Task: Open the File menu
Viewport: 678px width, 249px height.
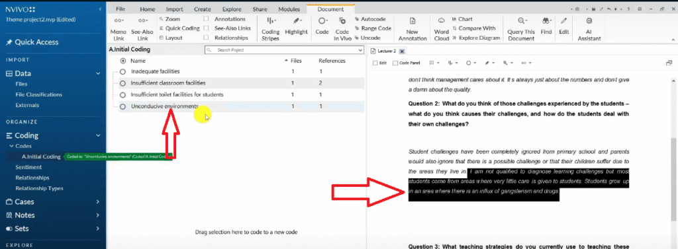Action: 121,9
